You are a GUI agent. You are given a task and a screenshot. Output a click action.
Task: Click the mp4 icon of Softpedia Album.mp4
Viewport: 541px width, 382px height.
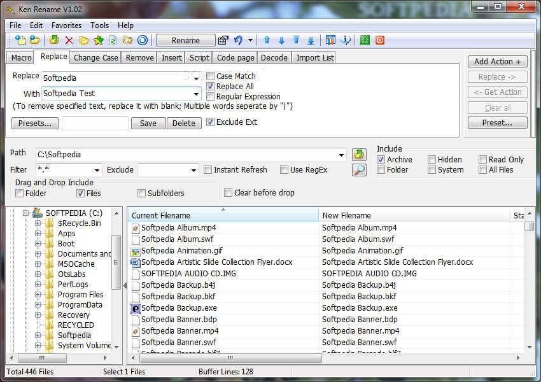click(x=136, y=228)
